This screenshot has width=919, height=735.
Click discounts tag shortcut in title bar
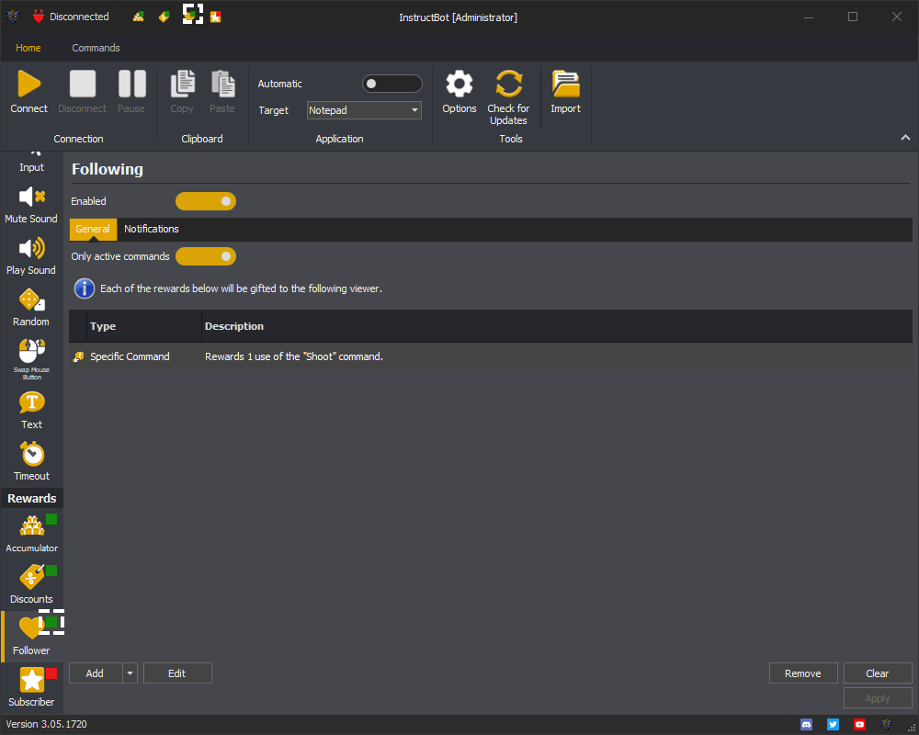pos(165,17)
